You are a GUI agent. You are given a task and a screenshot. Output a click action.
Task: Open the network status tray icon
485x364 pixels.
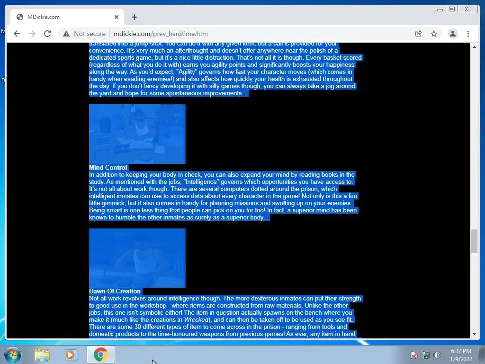coord(426,355)
